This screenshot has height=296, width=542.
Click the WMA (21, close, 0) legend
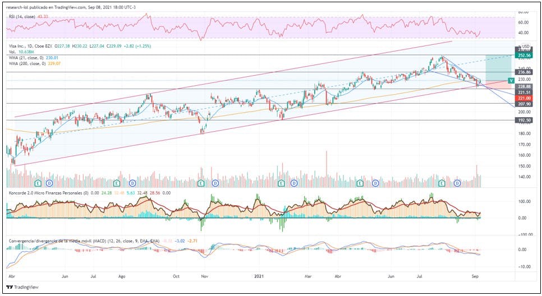(26, 58)
